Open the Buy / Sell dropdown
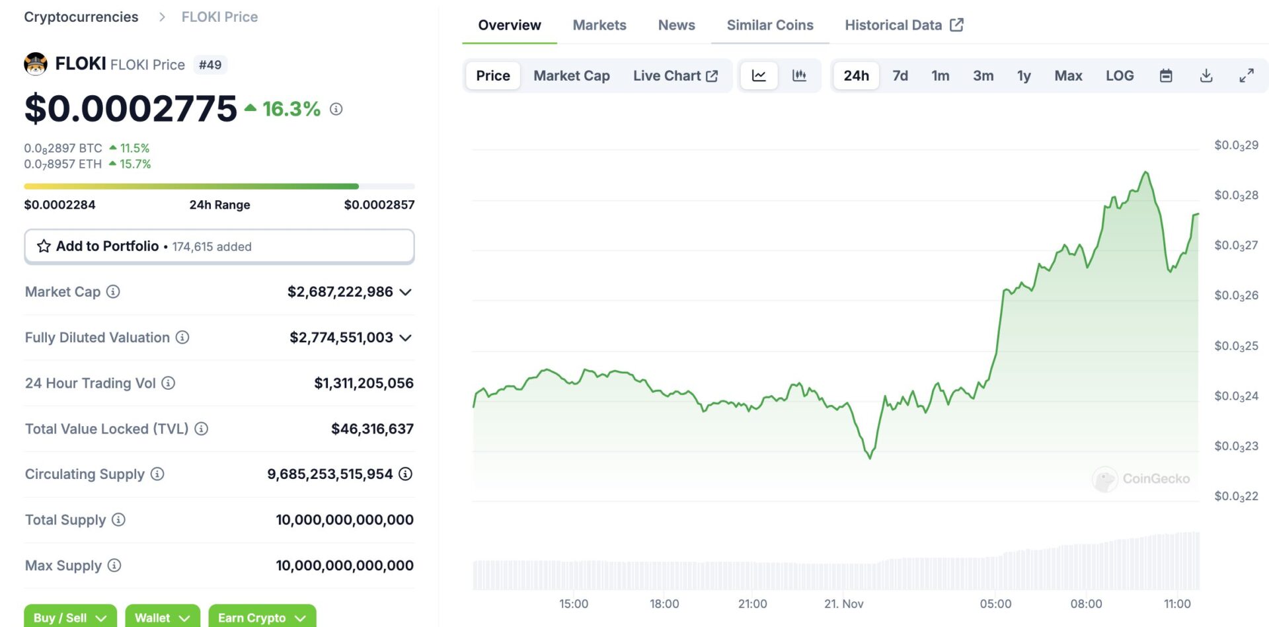Screen dimensions: 1269x627 [70, 617]
